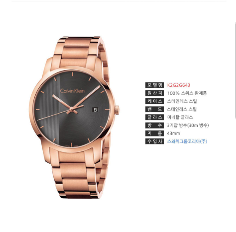Click the rose gold watch crown

(117, 110)
